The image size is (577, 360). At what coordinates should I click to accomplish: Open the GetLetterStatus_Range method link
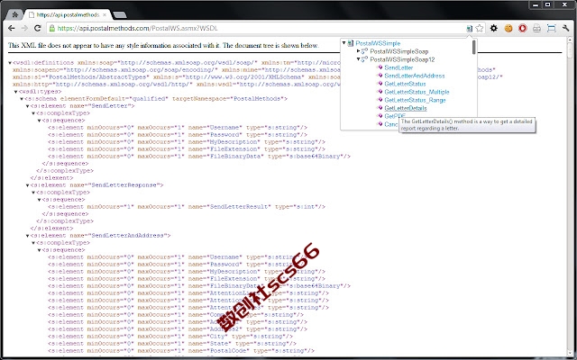click(x=415, y=100)
